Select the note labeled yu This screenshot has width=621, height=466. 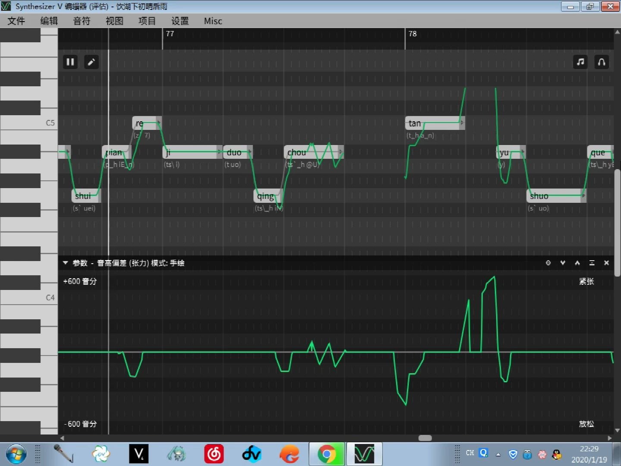click(x=511, y=152)
